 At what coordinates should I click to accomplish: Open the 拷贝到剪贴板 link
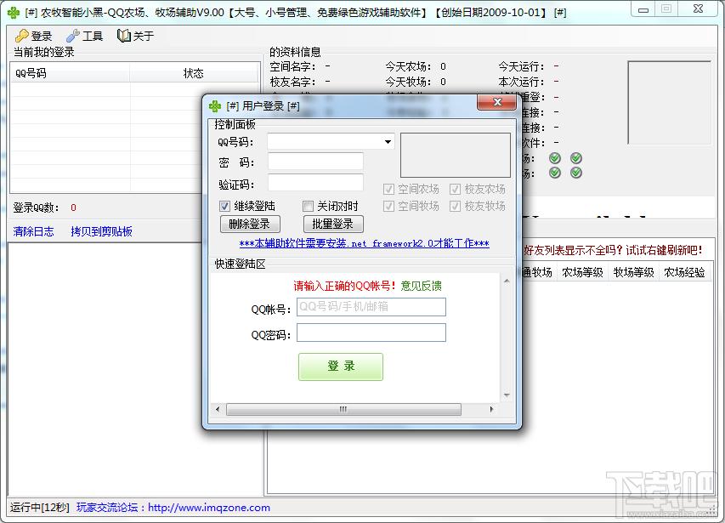point(101,231)
